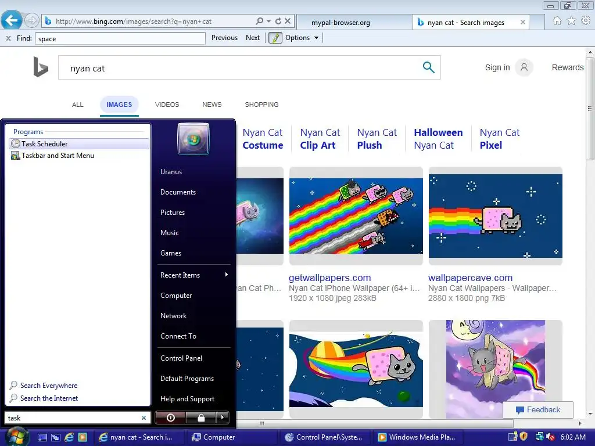Close the nyan cat search tab
This screenshot has height=446, width=595.
(522, 23)
